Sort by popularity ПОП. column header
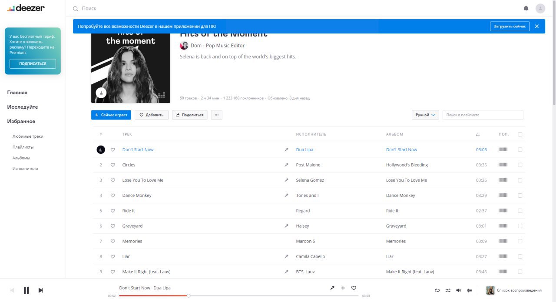Screen dimensions: 556x302 click(503, 134)
